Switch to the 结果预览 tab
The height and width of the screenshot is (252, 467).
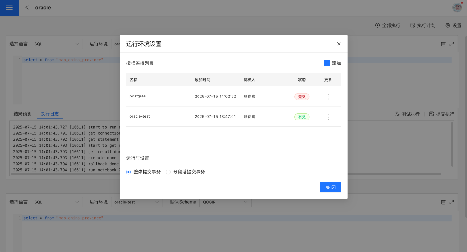(22, 114)
